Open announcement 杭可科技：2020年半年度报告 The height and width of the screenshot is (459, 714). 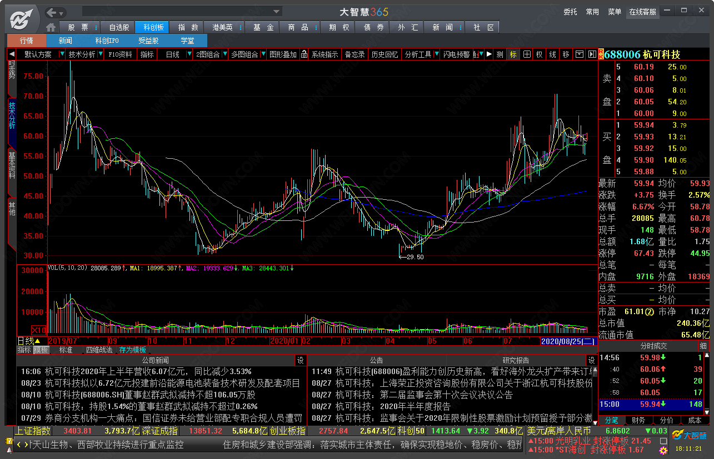[393, 406]
